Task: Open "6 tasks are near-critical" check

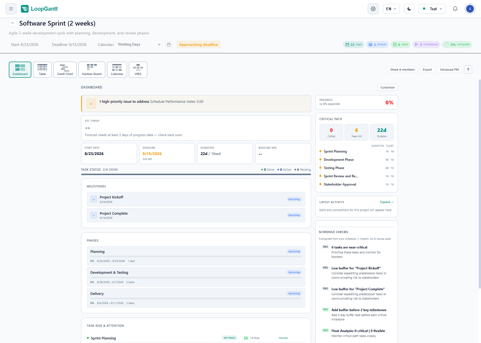Action: pos(357,252)
